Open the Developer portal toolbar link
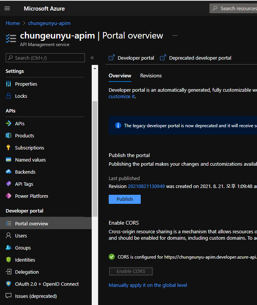This screenshot has width=257, height=305. pos(131,58)
